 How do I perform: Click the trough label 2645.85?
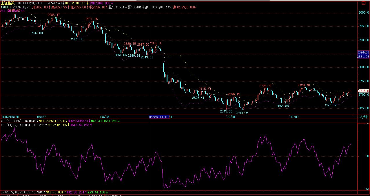[226, 111]
